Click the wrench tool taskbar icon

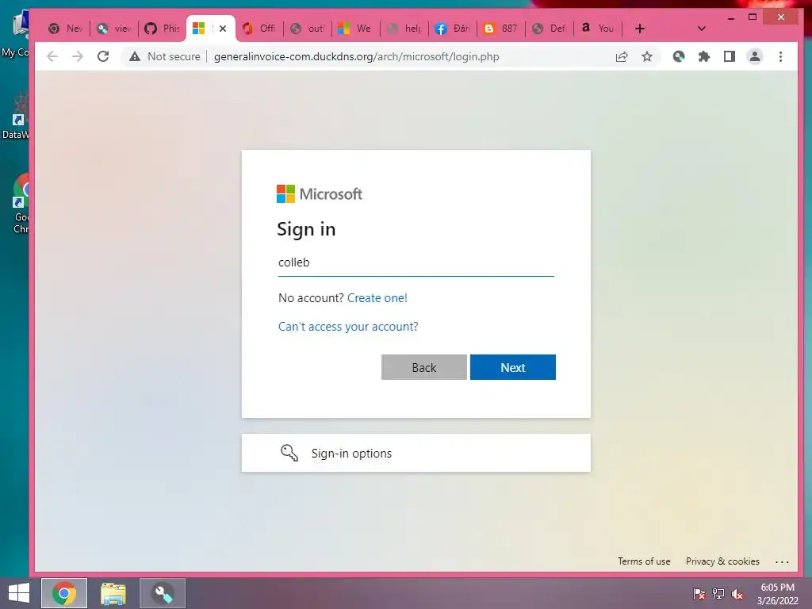163,593
